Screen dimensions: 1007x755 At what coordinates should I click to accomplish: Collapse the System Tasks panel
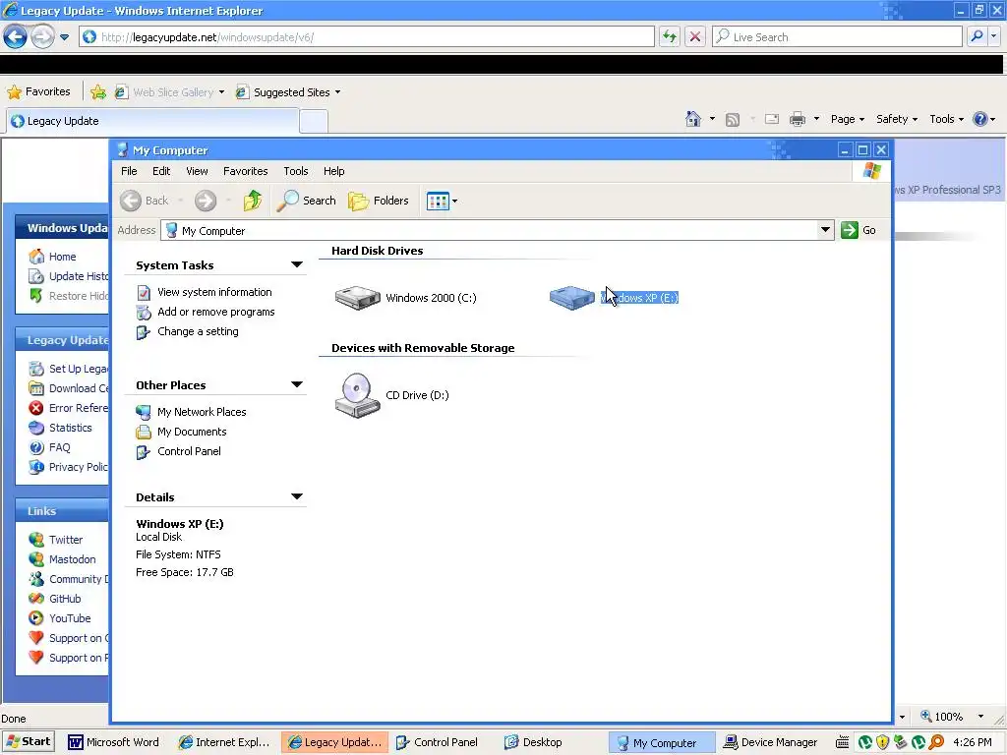(x=297, y=264)
